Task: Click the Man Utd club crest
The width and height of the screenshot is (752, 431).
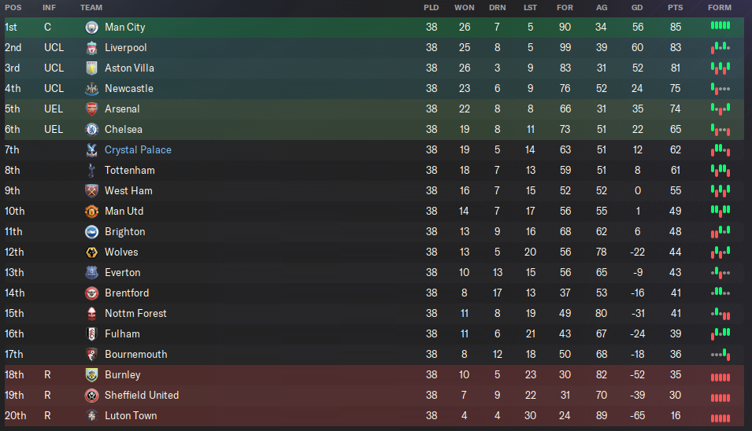Action: click(91, 212)
